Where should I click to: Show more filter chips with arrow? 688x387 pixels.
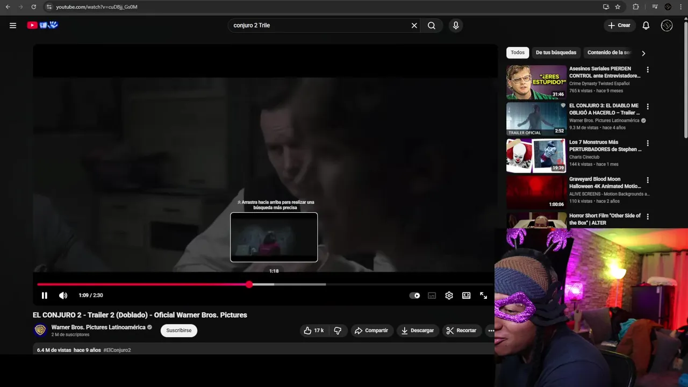click(x=643, y=53)
